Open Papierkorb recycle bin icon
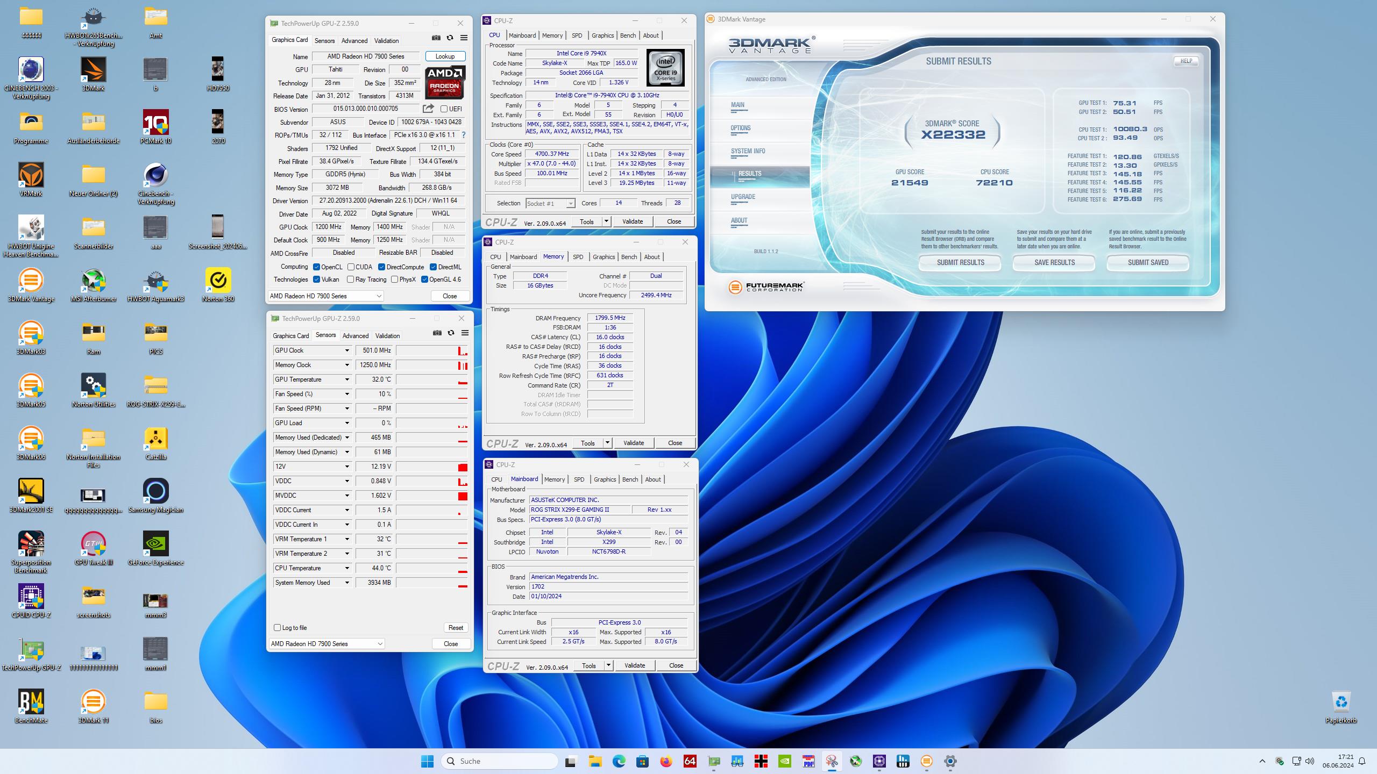The height and width of the screenshot is (774, 1377). click(1341, 707)
